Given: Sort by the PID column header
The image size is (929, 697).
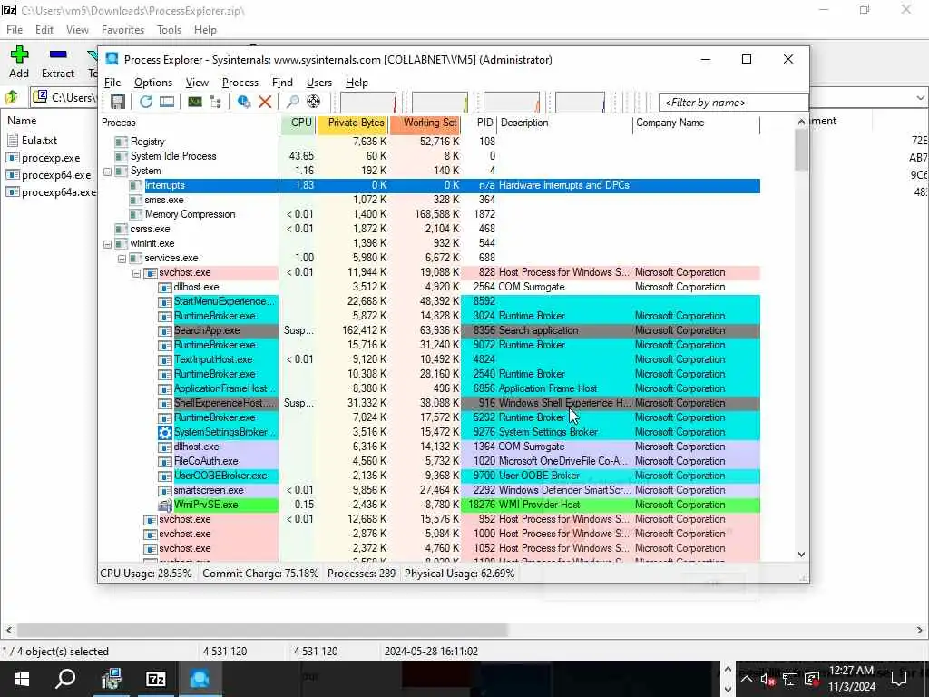Looking at the screenshot, I should 479,123.
